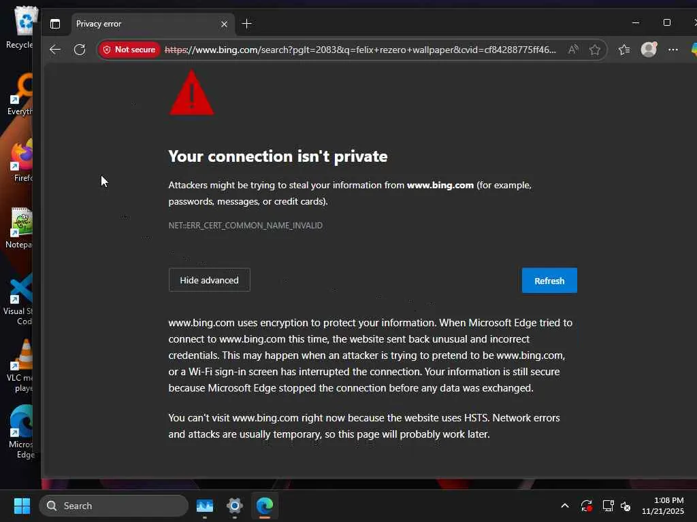Click the Not secure badge

coord(130,50)
